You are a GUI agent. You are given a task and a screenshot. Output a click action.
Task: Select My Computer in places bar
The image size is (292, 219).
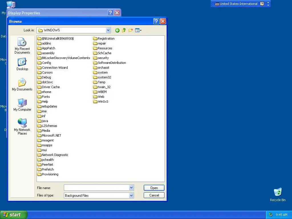pos(22,105)
